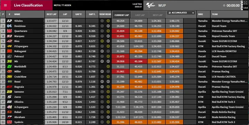Click Syahrin's orange time 1:35.926
249x125 pixels.
174,122
